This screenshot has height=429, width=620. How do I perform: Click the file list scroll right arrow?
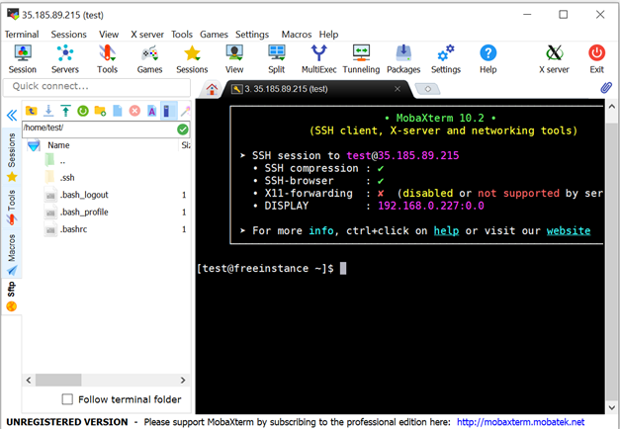click(183, 380)
